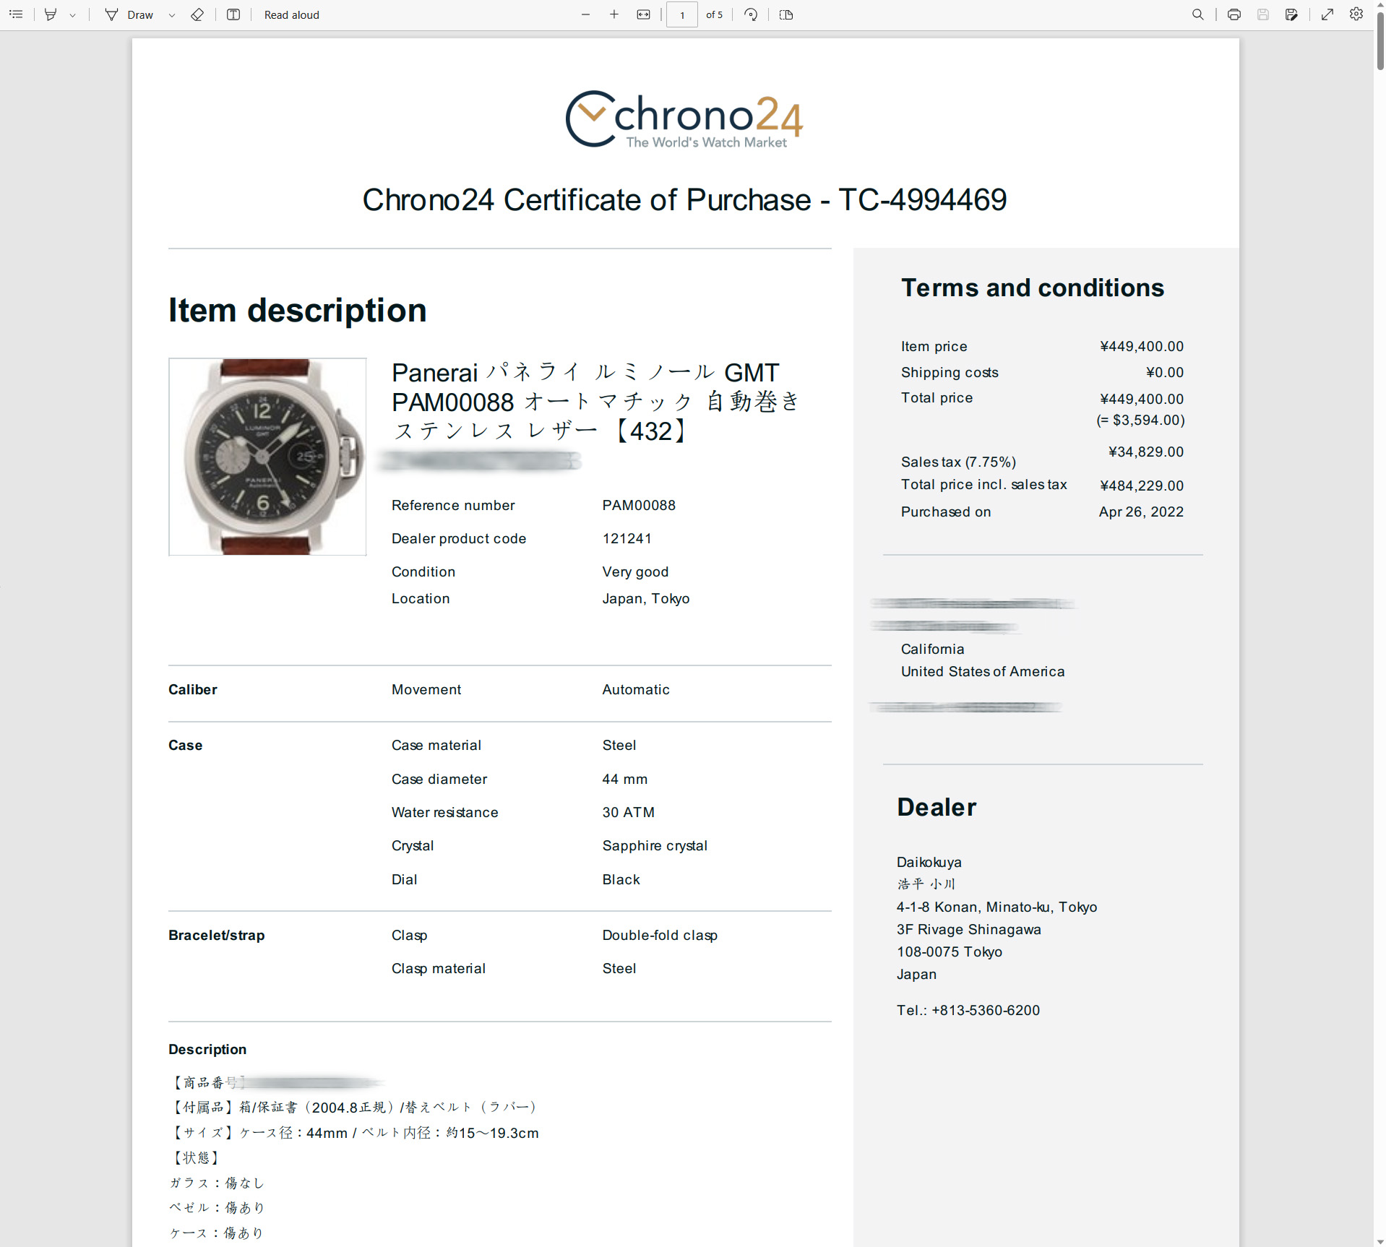Click the 'Very good' condition value
1386x1247 pixels.
point(635,571)
